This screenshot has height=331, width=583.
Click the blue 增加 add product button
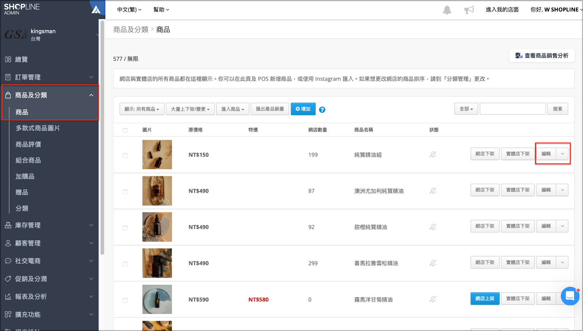tap(303, 109)
